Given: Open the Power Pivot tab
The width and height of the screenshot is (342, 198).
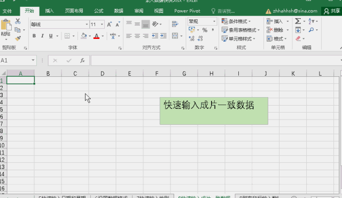Looking at the screenshot, I should coord(187,11).
